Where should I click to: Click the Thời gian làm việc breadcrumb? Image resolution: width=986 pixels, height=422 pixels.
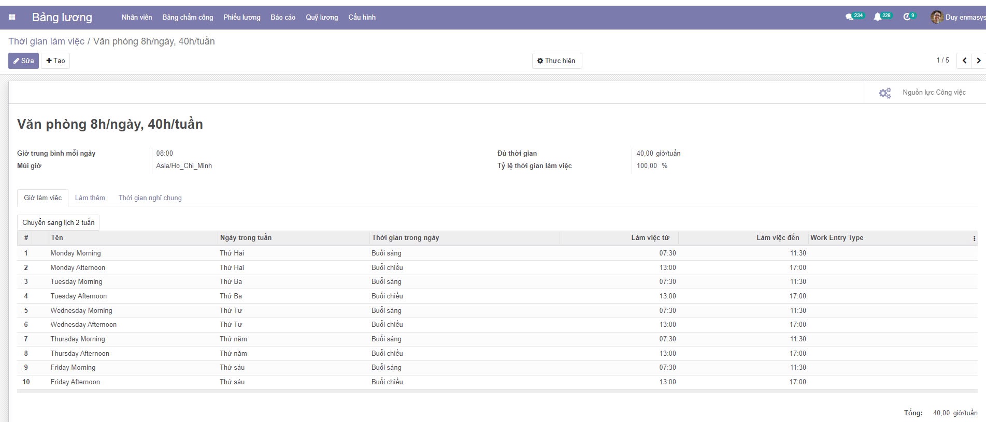tap(46, 41)
